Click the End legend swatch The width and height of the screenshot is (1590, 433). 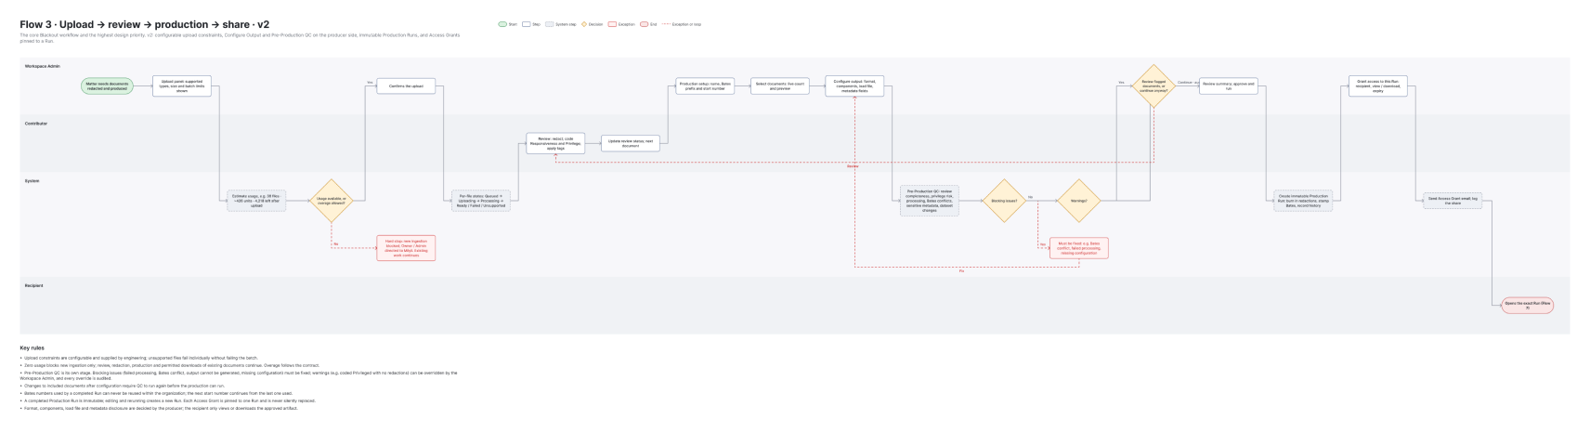(645, 24)
